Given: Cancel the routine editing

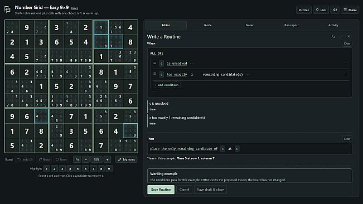Looking at the screenshot, I should coord(184,190).
